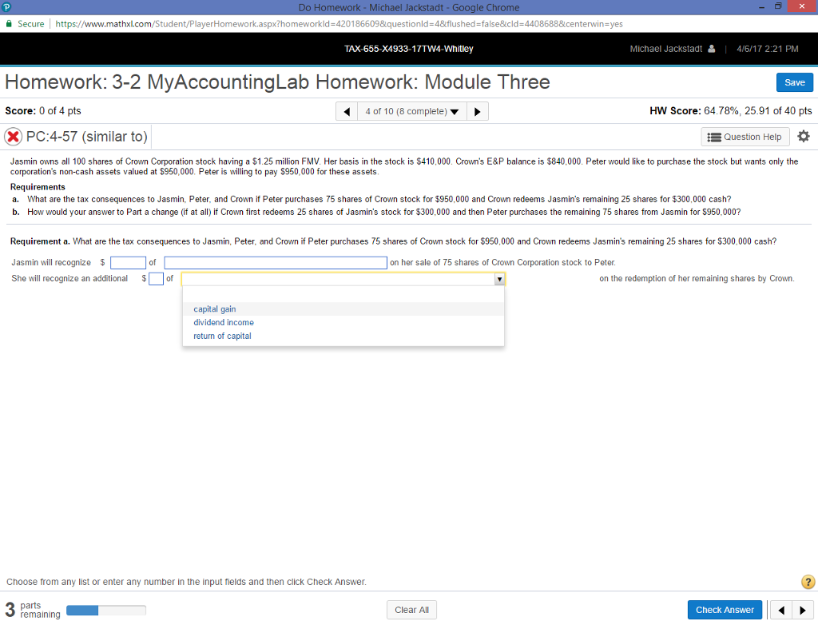Select dividend income option
This screenshot has width=818, height=629.
(223, 322)
